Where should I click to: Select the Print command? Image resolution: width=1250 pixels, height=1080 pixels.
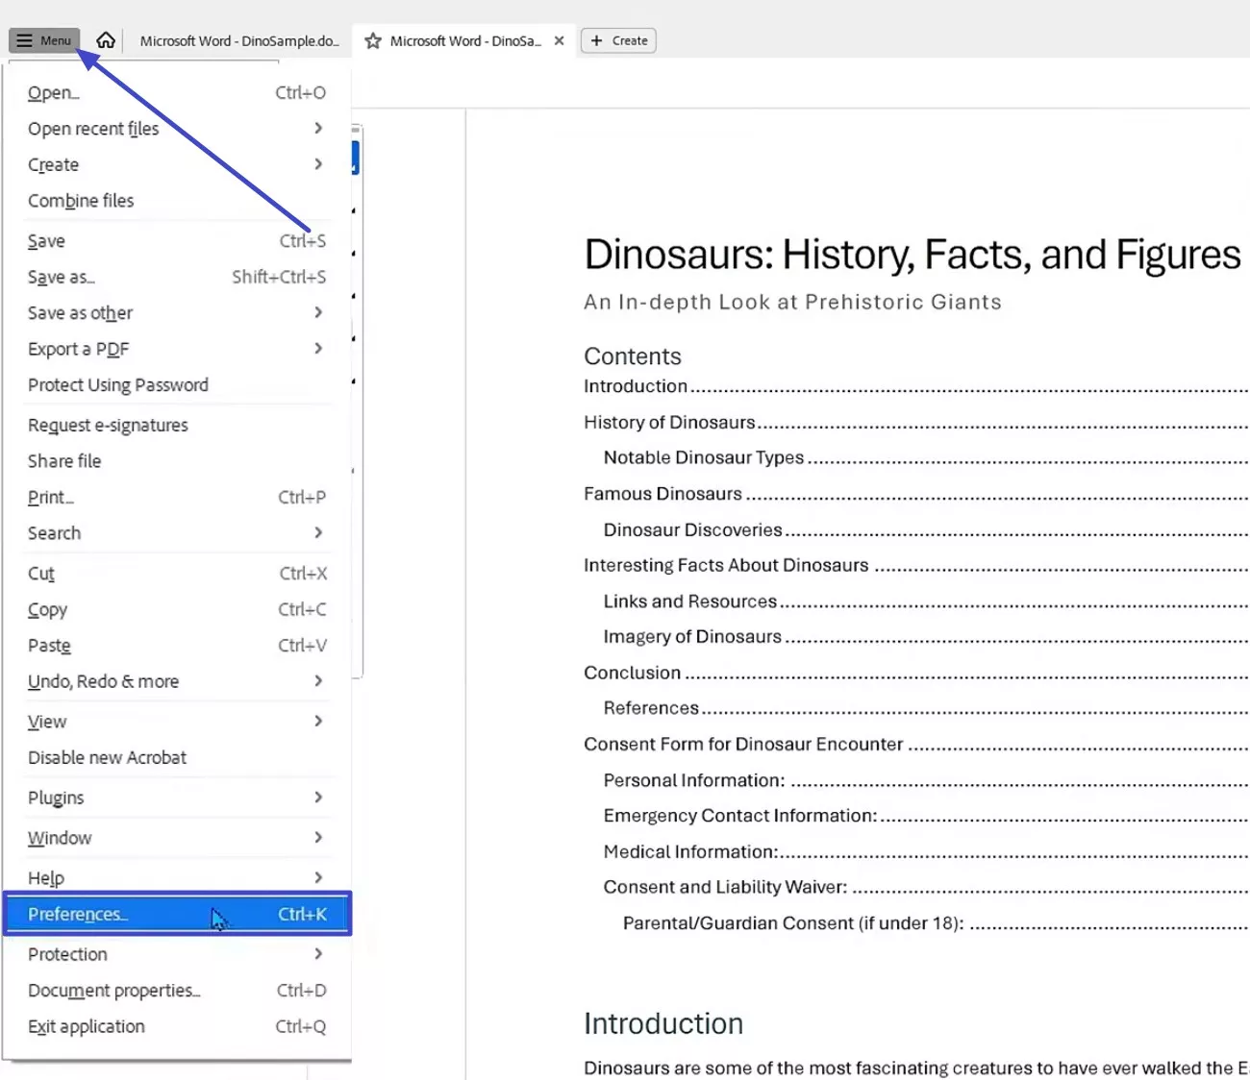[50, 497]
